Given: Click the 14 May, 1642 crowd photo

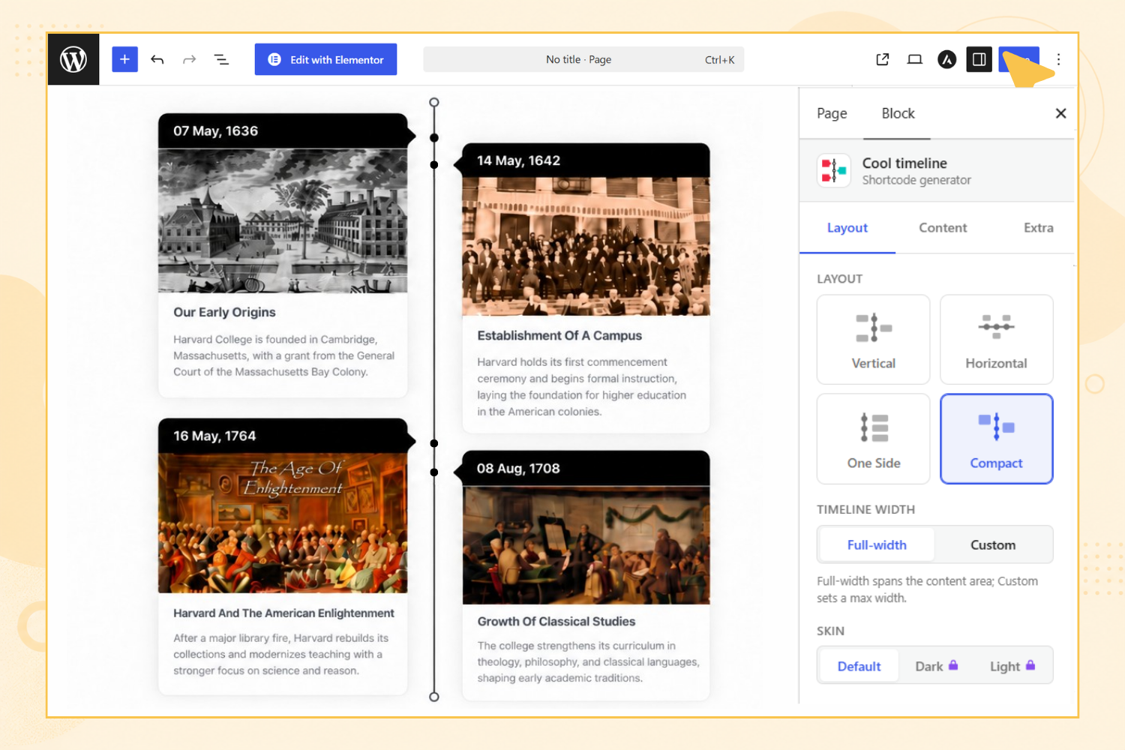Looking at the screenshot, I should [586, 246].
